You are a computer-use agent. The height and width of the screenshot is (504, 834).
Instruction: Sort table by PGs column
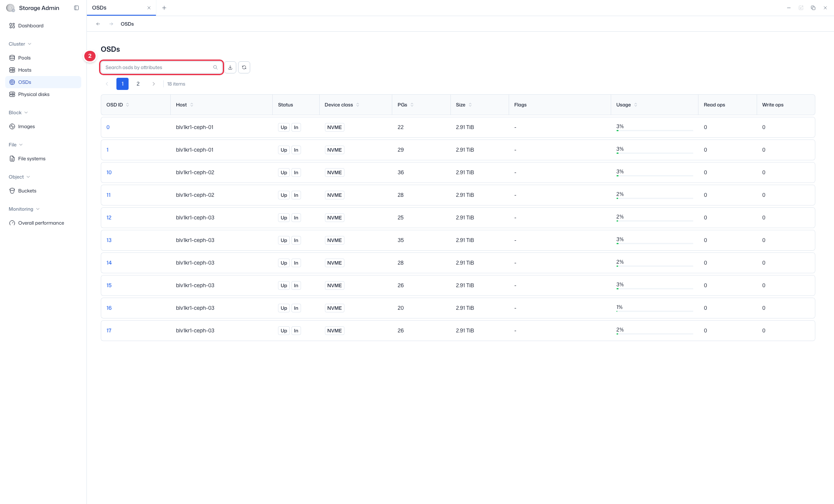[x=412, y=105]
